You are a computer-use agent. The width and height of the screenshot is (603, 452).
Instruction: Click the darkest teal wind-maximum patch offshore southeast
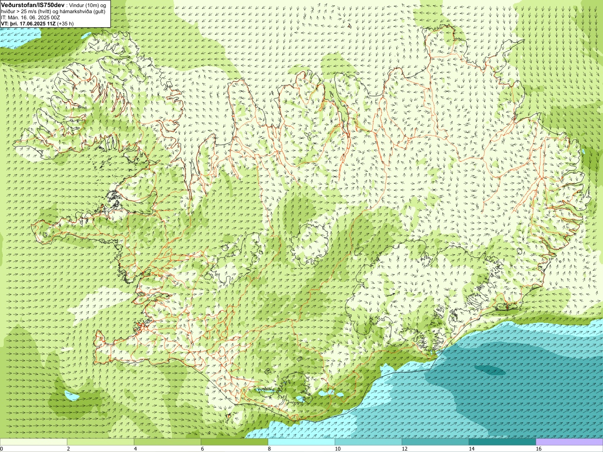click(x=490, y=370)
